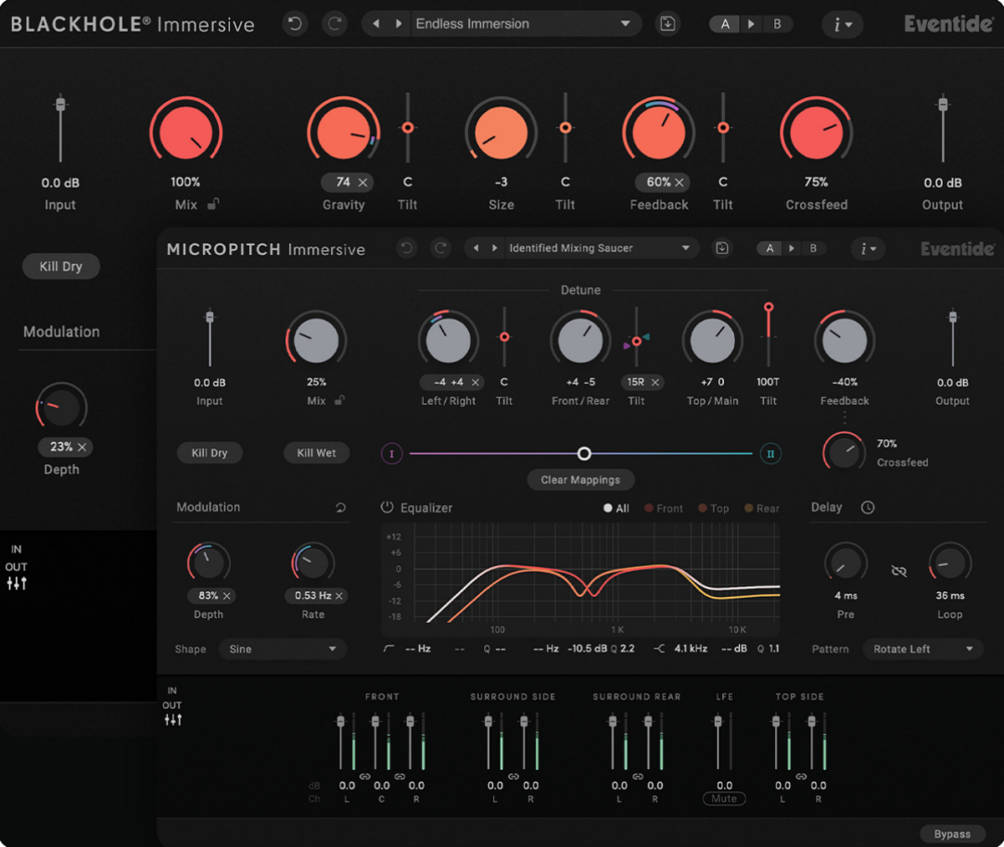Select the Front filter in Equalizer view
This screenshot has width=1004, height=847.
pyautogui.click(x=663, y=508)
